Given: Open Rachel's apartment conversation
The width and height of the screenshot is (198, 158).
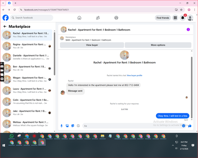Looking at the screenshot, I should tap(27, 35).
